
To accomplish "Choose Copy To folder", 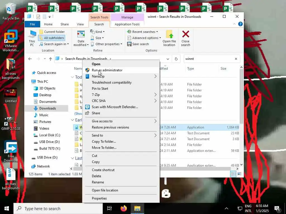I will [x=121, y=142].
